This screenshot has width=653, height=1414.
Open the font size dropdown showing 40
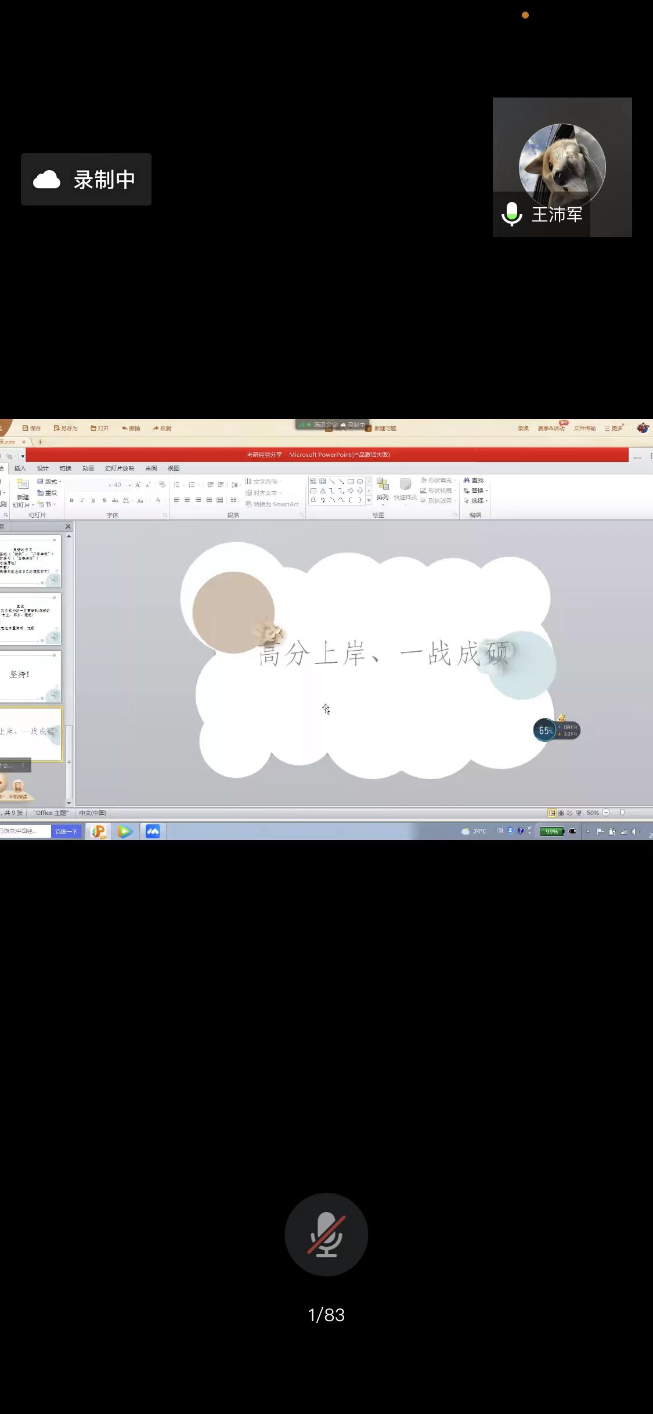pos(129,485)
